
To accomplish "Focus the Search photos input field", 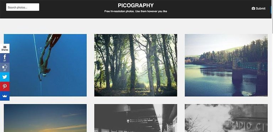I will click(x=23, y=7).
